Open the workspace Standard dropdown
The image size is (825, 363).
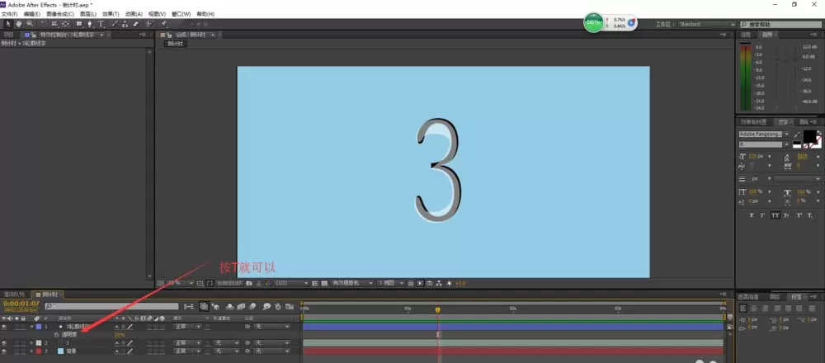point(707,24)
